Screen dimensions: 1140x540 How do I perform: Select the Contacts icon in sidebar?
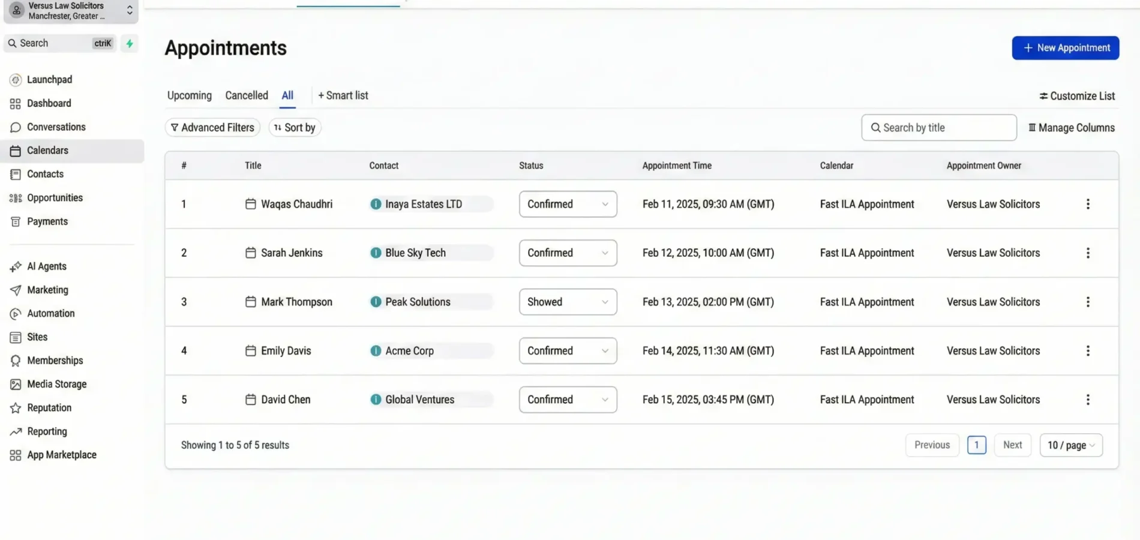pyautogui.click(x=15, y=174)
